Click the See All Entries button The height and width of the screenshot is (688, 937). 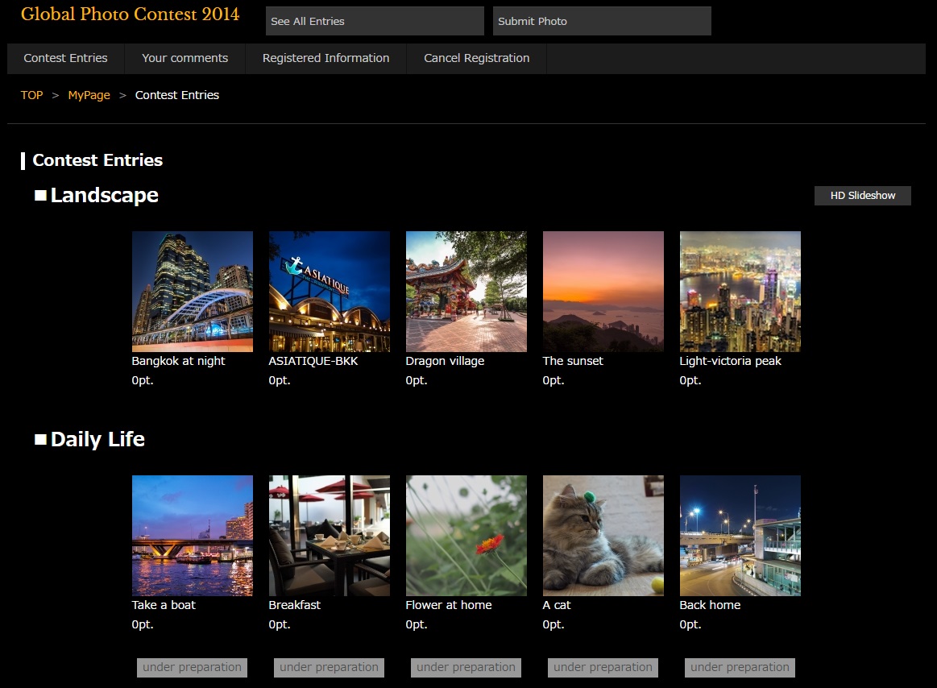[375, 21]
